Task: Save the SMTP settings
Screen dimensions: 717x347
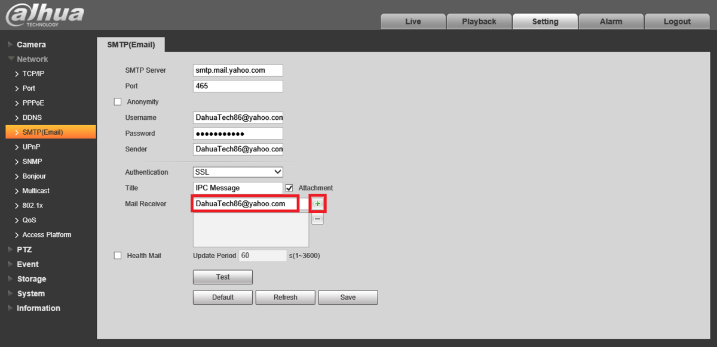Action: pyautogui.click(x=348, y=298)
